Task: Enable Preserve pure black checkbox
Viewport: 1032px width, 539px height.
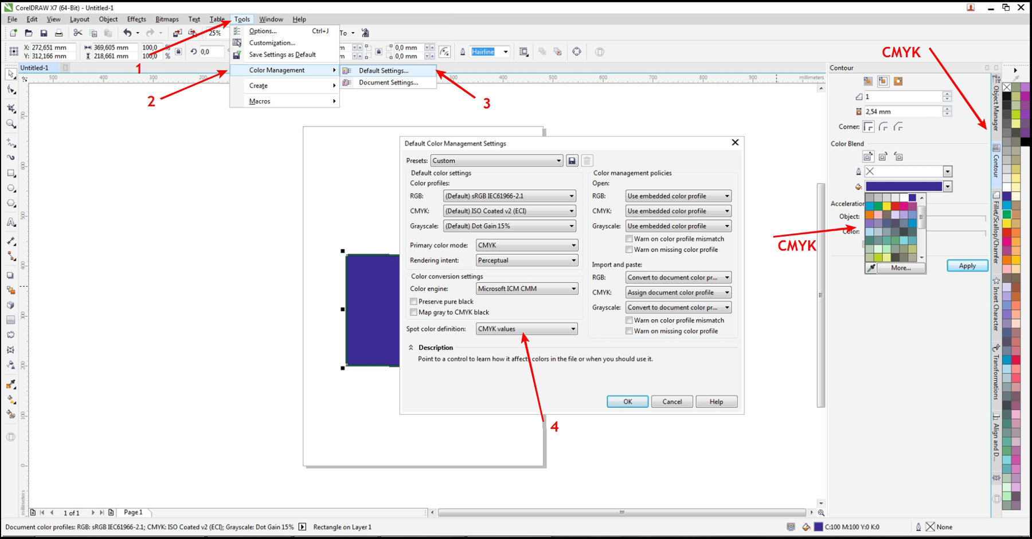Action: pos(413,301)
